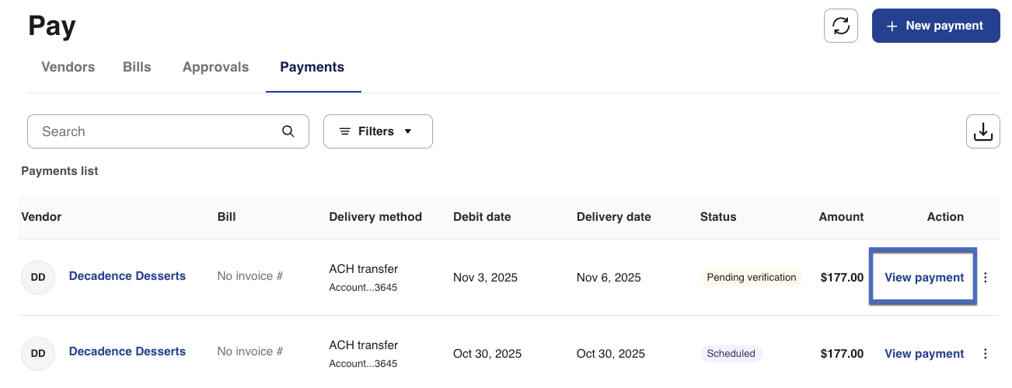Click the search magnifier icon
This screenshot has height=388, width=1012.
[288, 131]
